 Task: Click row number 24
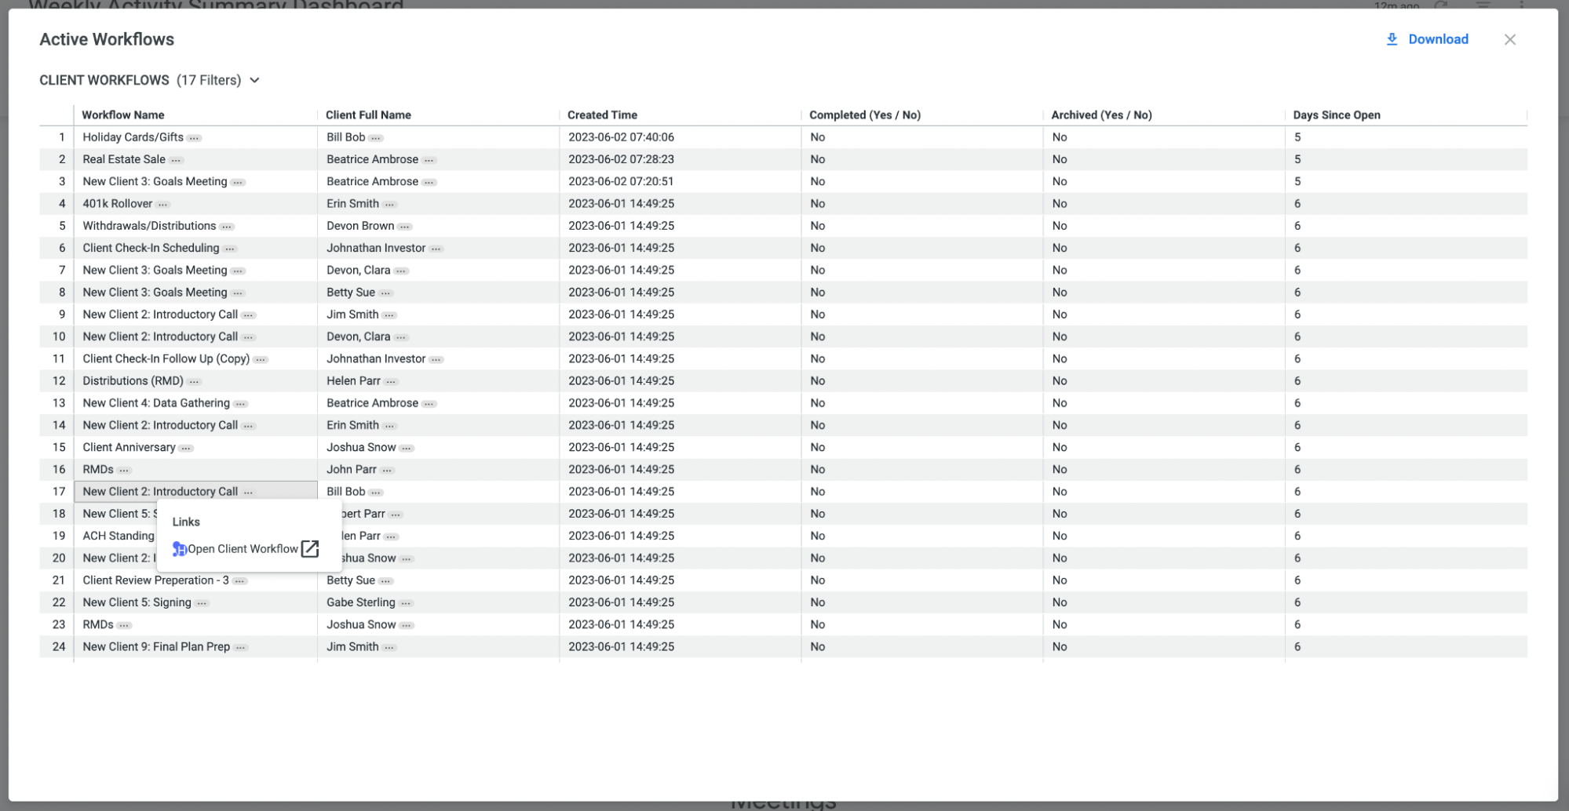coord(59,647)
